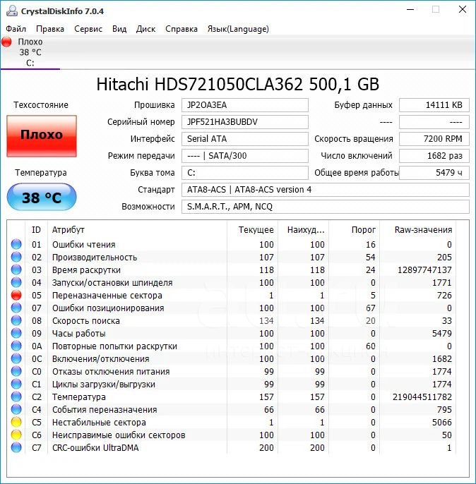Select the Неисправимые ошибки секторов attribute name
The height and width of the screenshot is (484, 476).
119,435
